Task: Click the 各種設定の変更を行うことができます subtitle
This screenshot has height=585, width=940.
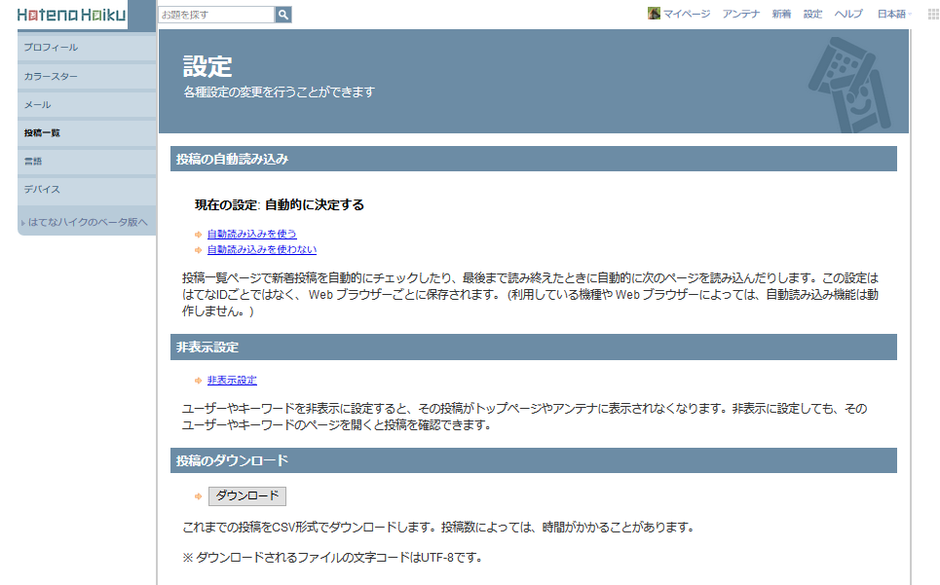Action: point(280,92)
